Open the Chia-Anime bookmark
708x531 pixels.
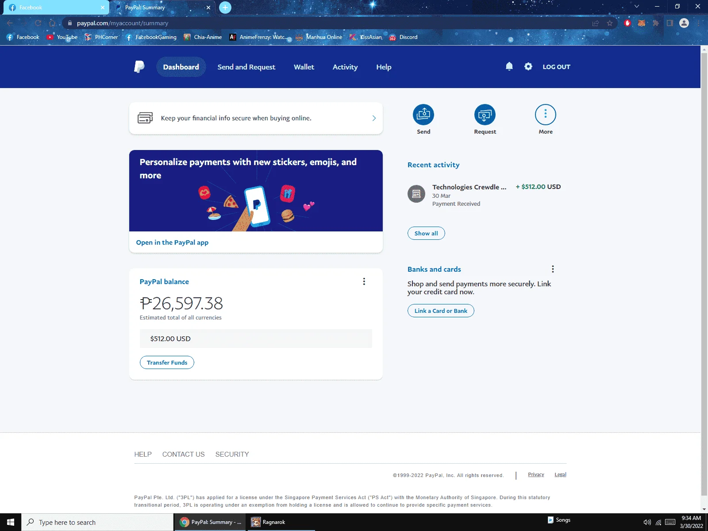coord(203,37)
